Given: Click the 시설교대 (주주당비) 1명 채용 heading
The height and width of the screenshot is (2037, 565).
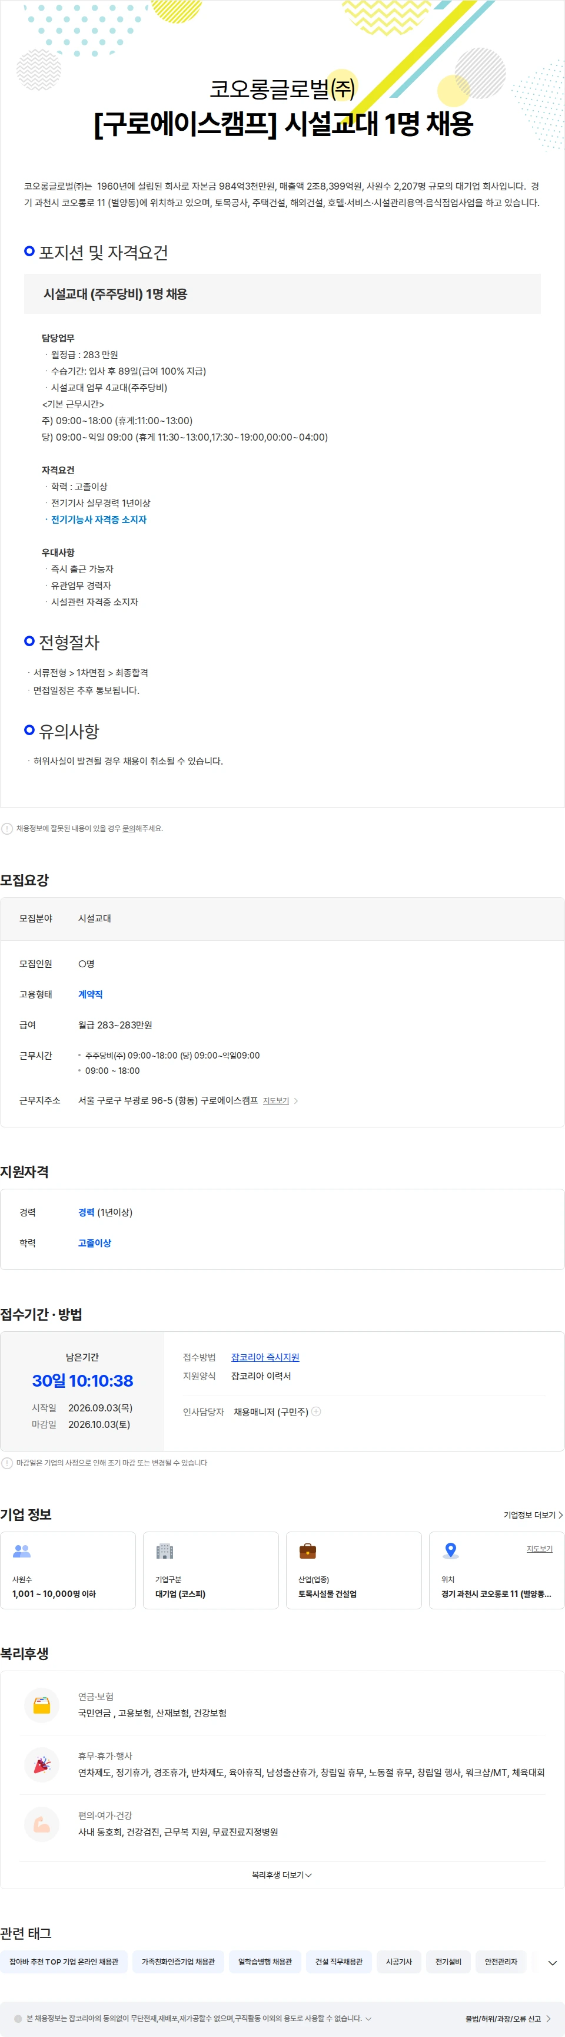Looking at the screenshot, I should click(115, 294).
